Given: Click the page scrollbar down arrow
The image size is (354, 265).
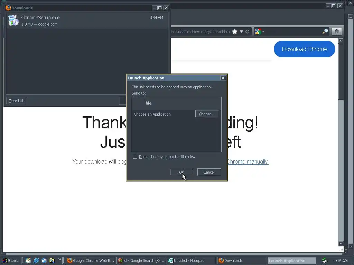Looking at the screenshot, I should point(341,244).
